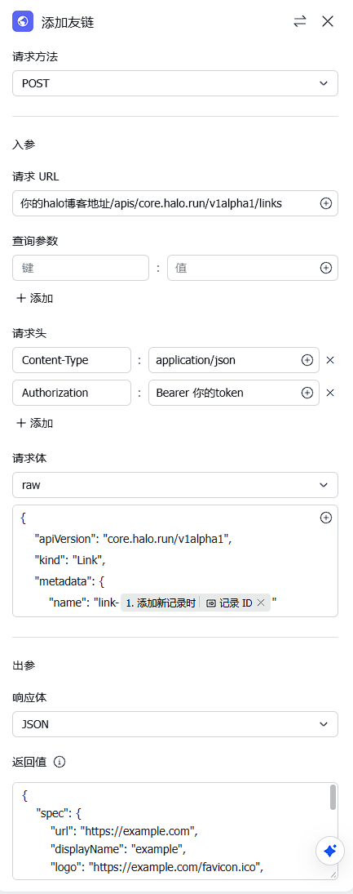
Task: Click the 返回值 box scrollbar
Action: (333, 797)
